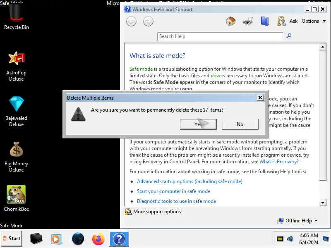The width and height of the screenshot is (331, 248).
Task: Open the Start menu
Action: (x=12, y=238)
